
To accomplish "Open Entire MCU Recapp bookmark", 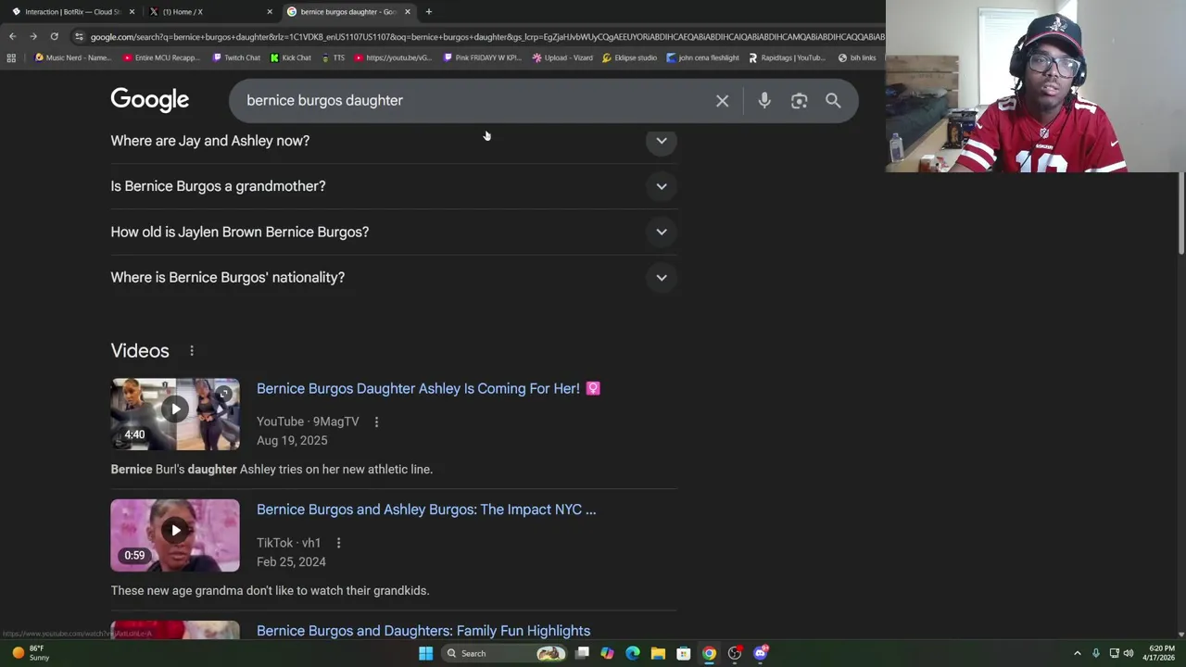I will 161,57.
